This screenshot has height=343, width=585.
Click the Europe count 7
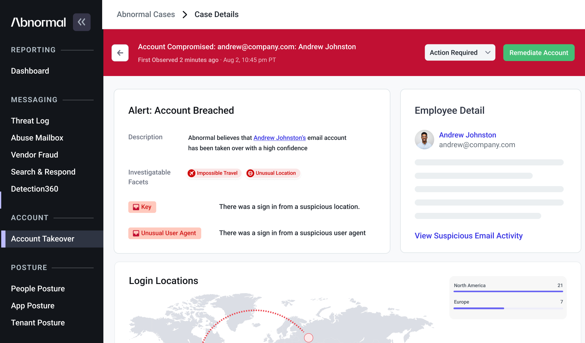[562, 302]
